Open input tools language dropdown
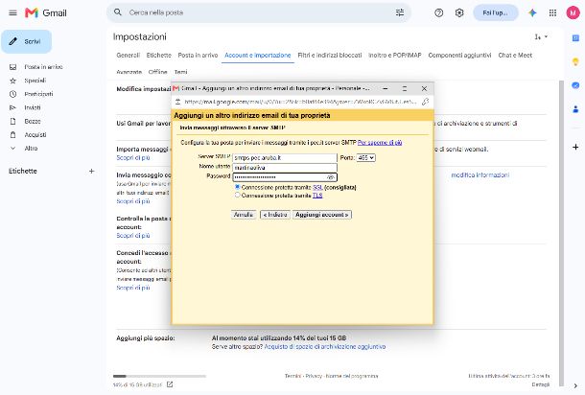 pos(541,36)
